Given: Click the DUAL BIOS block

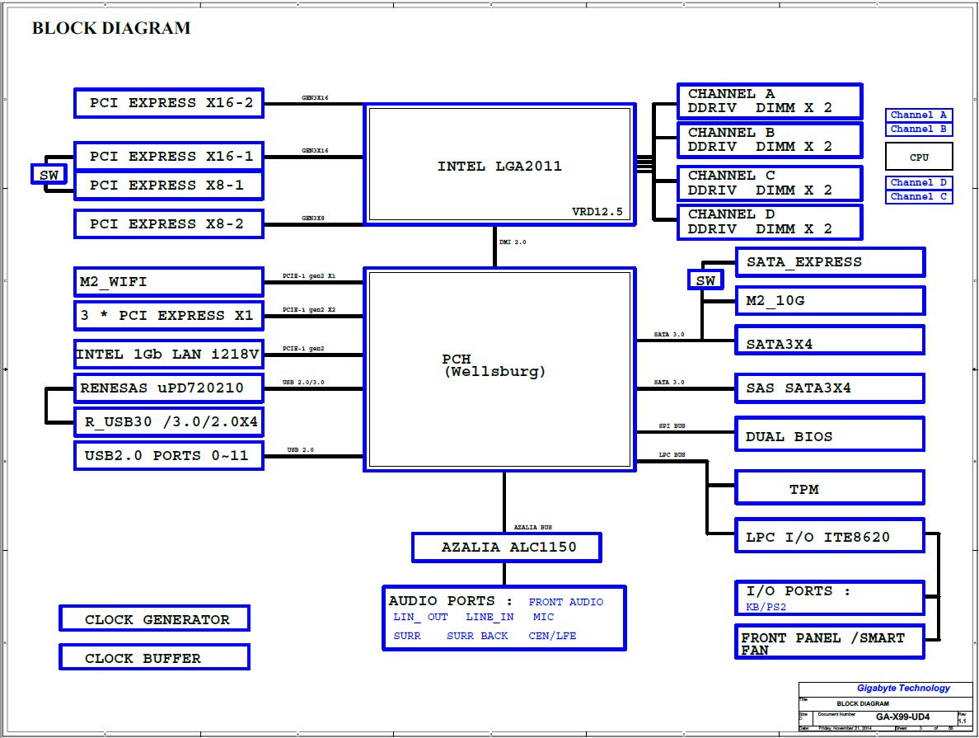Looking at the screenshot, I should coord(829,436).
